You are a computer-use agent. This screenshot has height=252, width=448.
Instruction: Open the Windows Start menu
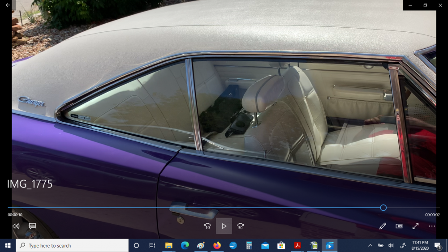8,245
